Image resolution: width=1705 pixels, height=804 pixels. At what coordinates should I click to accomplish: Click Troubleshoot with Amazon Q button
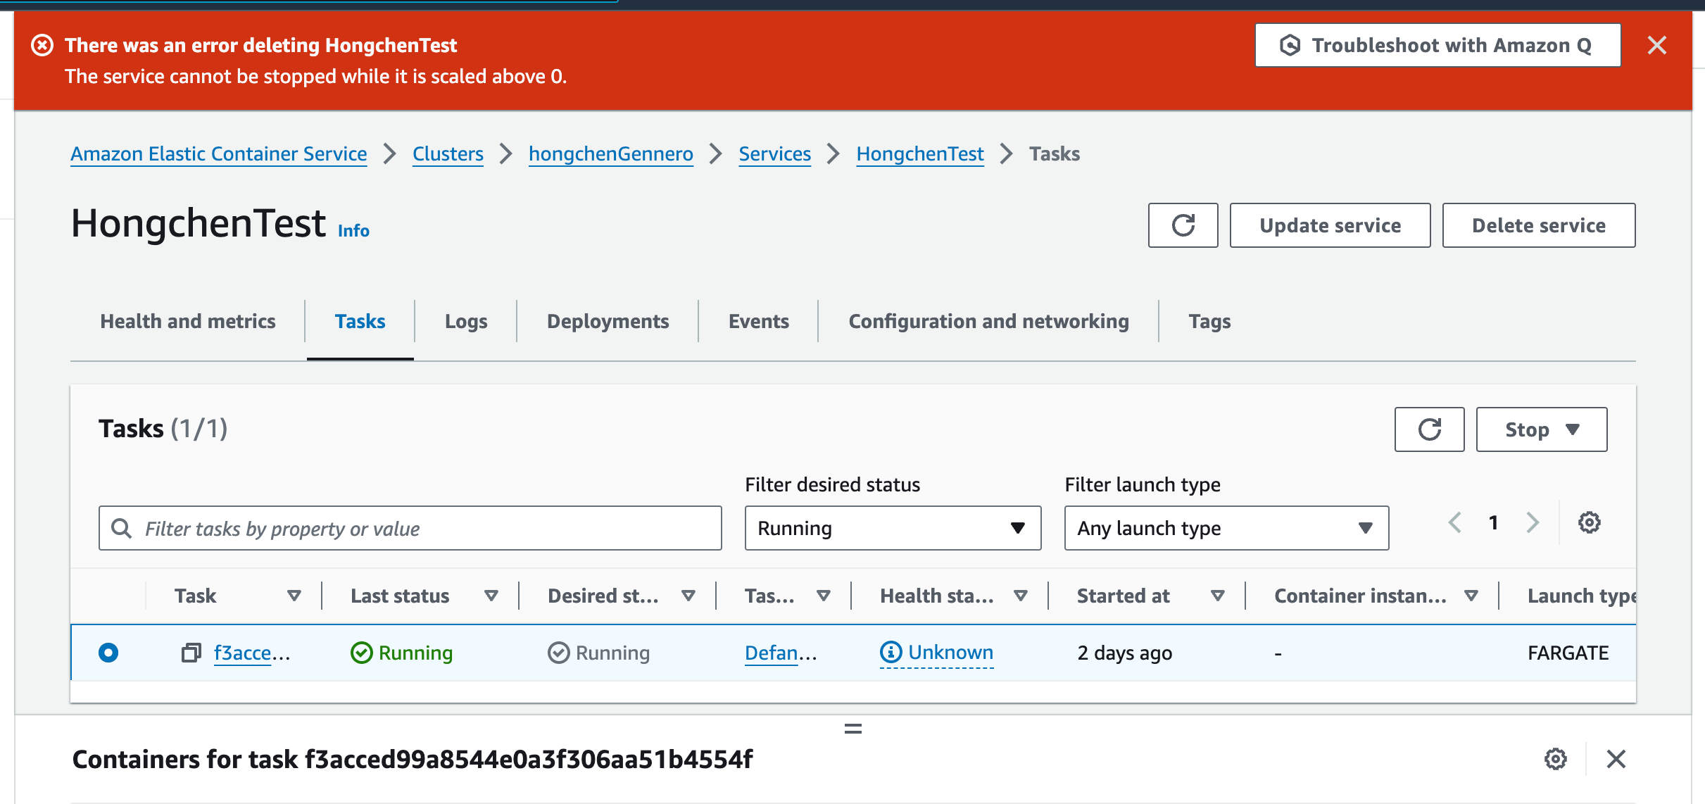(x=1437, y=46)
